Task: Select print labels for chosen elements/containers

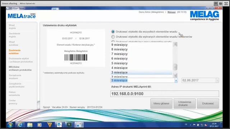Action: pos(113,37)
